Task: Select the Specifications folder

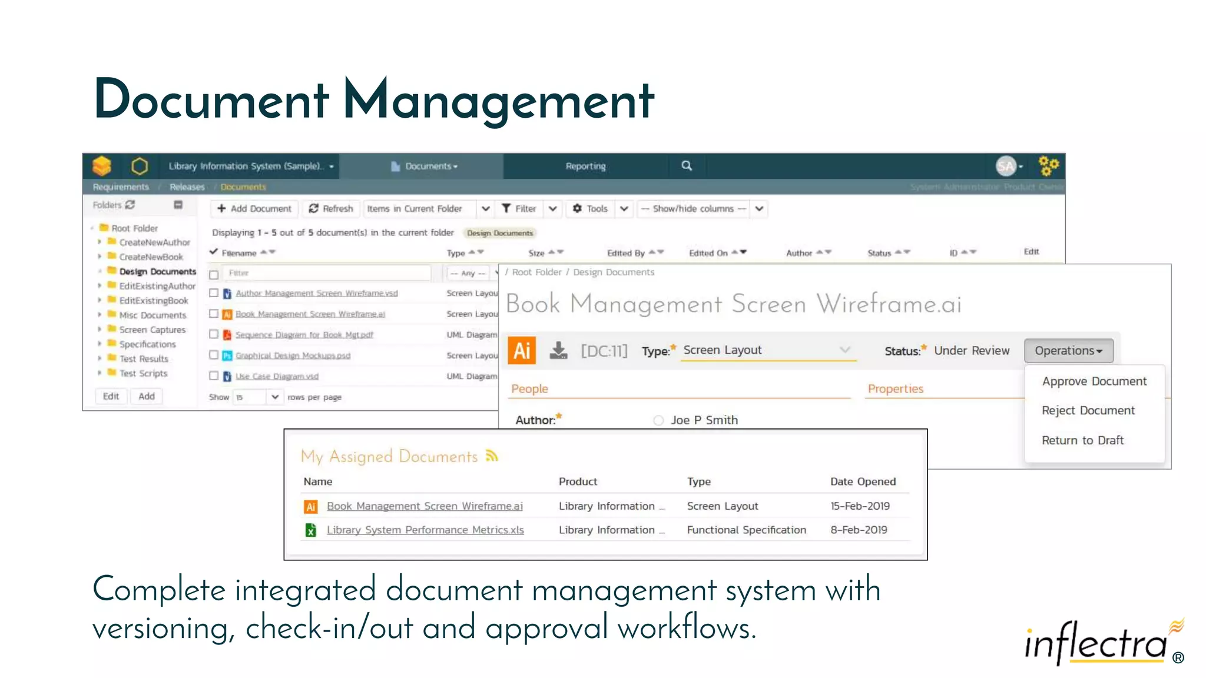Action: (x=147, y=344)
